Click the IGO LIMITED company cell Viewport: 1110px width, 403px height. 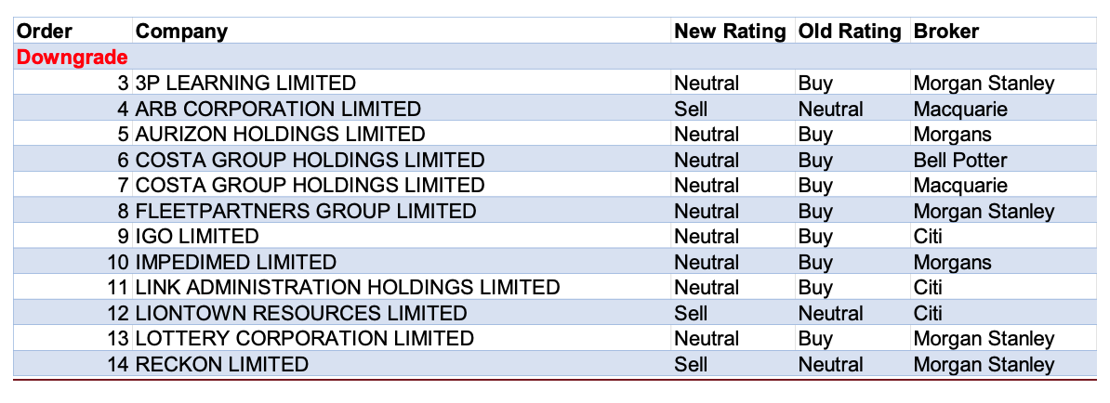coord(197,237)
